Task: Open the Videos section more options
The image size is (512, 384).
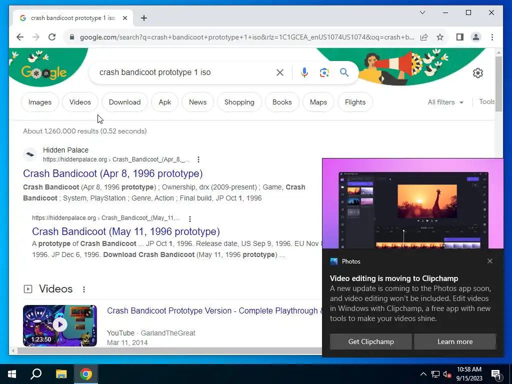Action: click(84, 289)
